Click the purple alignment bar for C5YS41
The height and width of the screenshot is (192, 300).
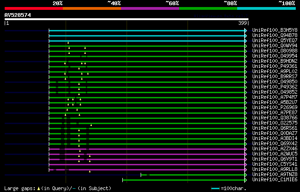(147, 164)
